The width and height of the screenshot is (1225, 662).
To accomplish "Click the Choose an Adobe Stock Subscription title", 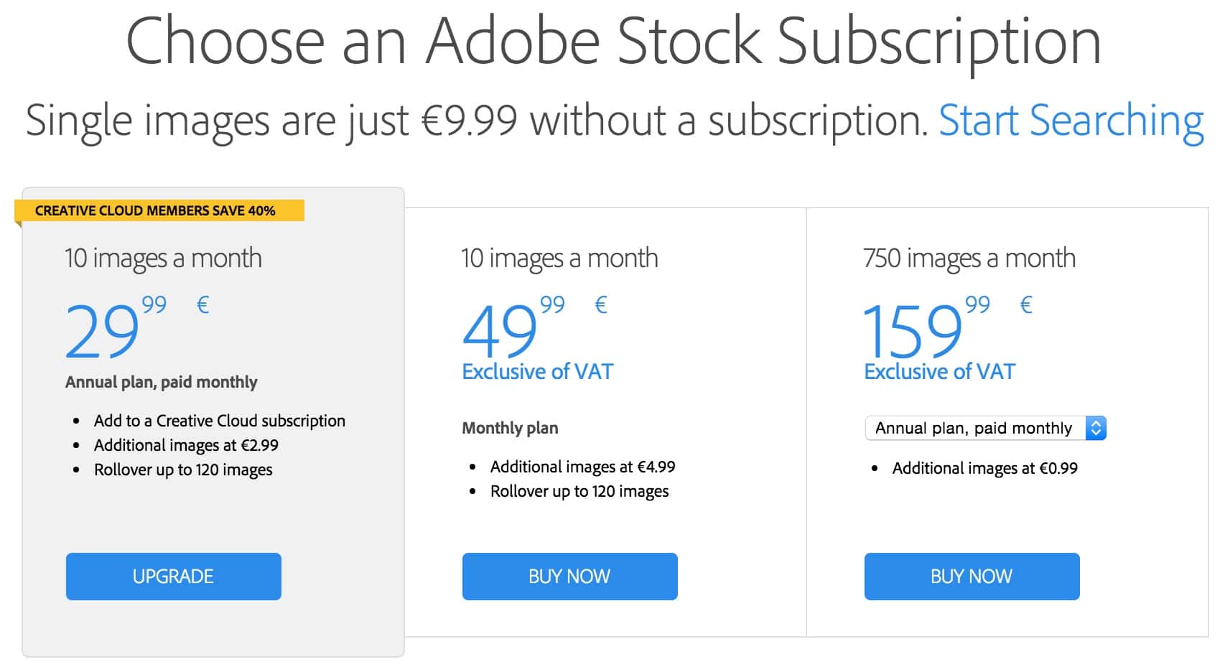I will 613,42.
